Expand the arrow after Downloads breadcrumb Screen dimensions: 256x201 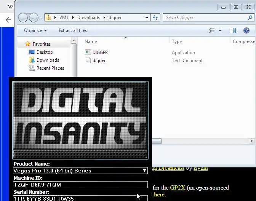click(104, 18)
